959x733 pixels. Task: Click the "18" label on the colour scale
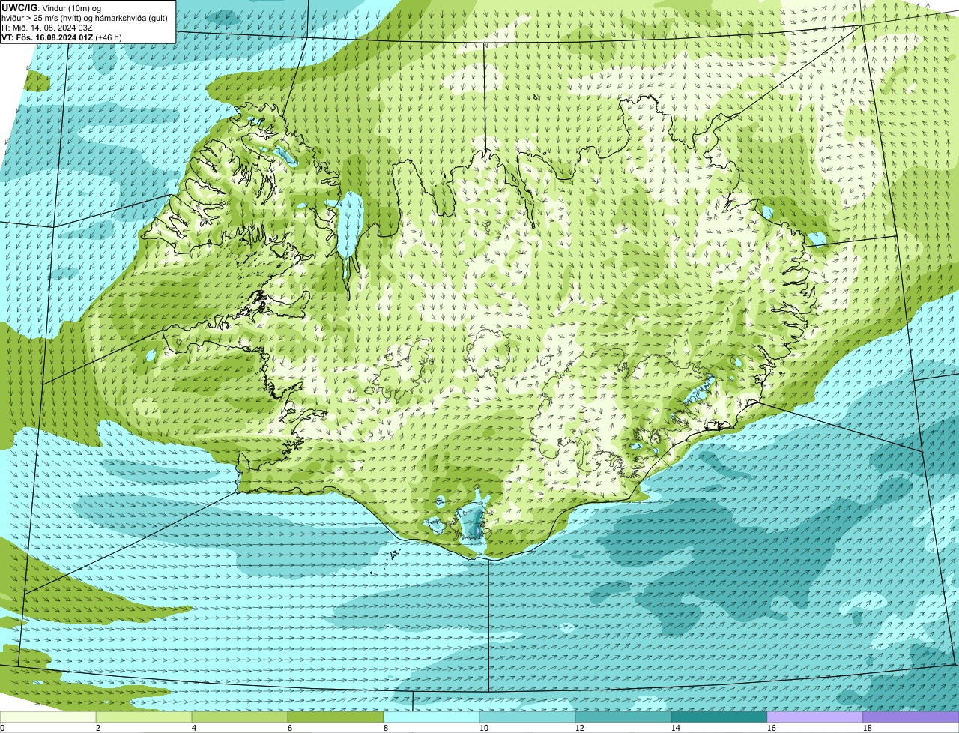(x=868, y=728)
